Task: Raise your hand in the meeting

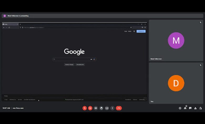Action: [x=101, y=108]
